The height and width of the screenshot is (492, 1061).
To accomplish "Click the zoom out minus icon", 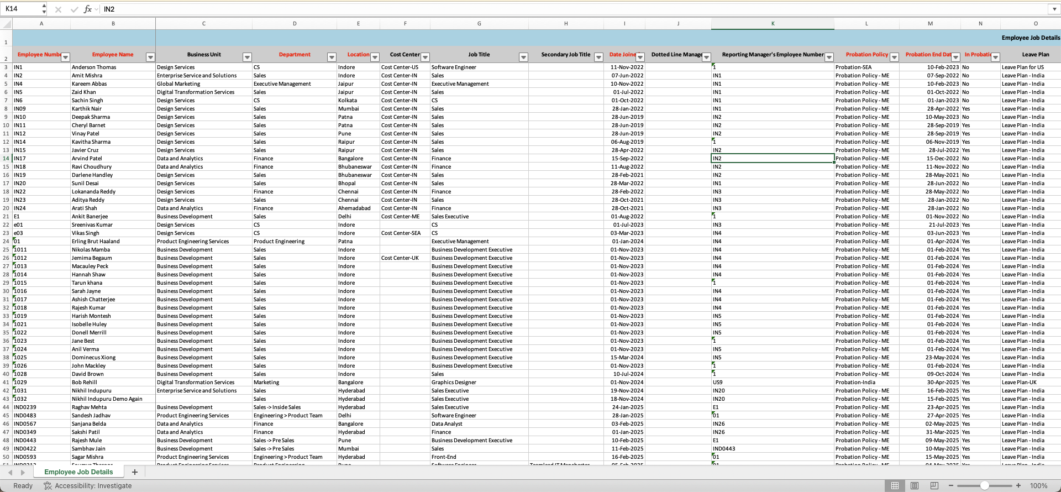I will coord(951,486).
